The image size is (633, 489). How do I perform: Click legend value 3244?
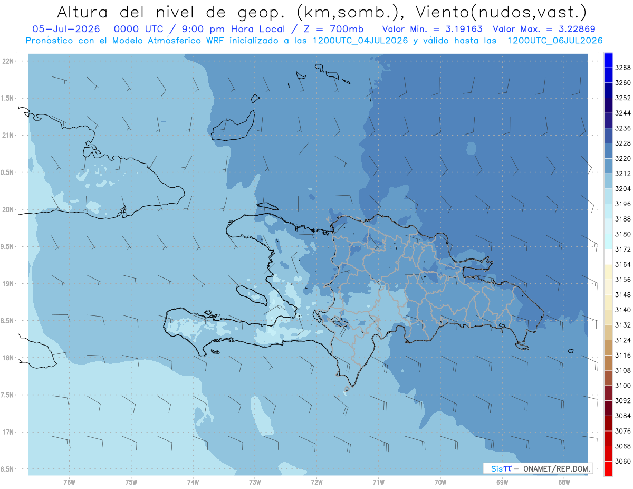click(x=623, y=113)
